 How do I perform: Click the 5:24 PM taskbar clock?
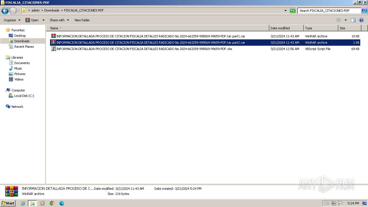353,203
